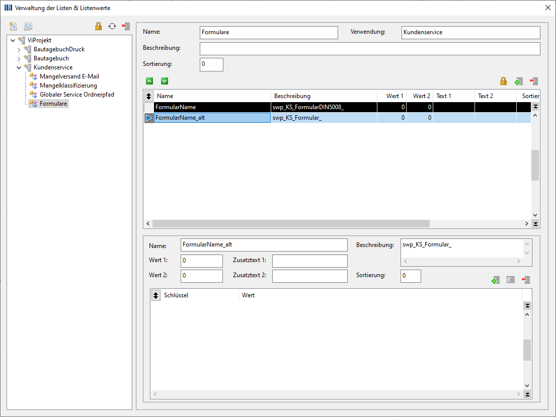The width and height of the screenshot is (556, 417).
Task: Click the right arrow of values table horizontal scrollbar
Action: coord(527,224)
